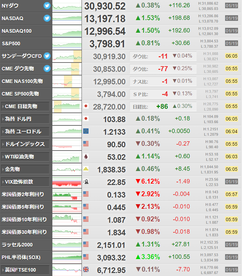Screen dimensions: 242x276
Task: Open the NASDAQ100 mini chart
Action: click(67, 31)
